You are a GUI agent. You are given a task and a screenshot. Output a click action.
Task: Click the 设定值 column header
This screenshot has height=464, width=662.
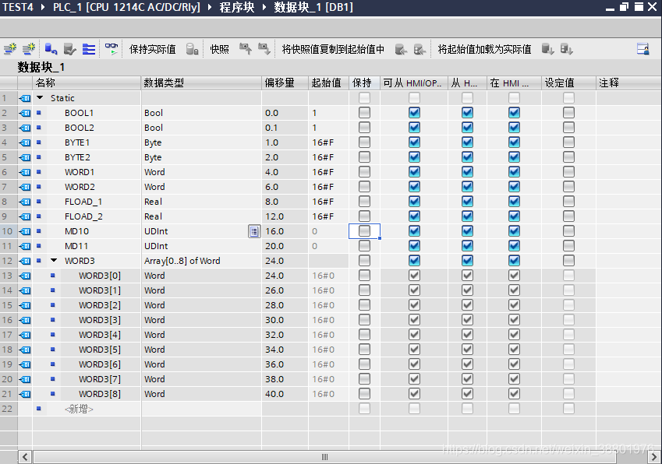click(x=568, y=83)
